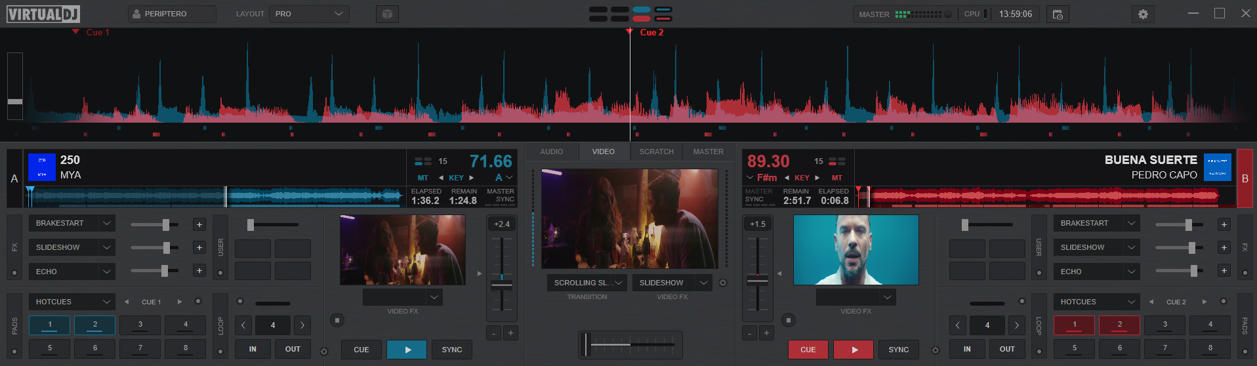Switch to the AUDIO mixer tab
The width and height of the screenshot is (1257, 366).
(552, 152)
